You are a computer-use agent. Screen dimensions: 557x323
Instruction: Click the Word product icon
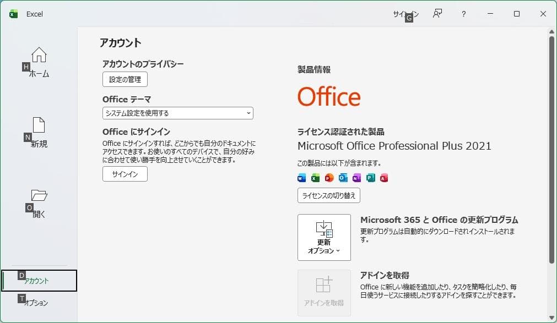tap(301, 177)
